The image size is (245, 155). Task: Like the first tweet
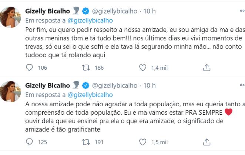(x=143, y=67)
